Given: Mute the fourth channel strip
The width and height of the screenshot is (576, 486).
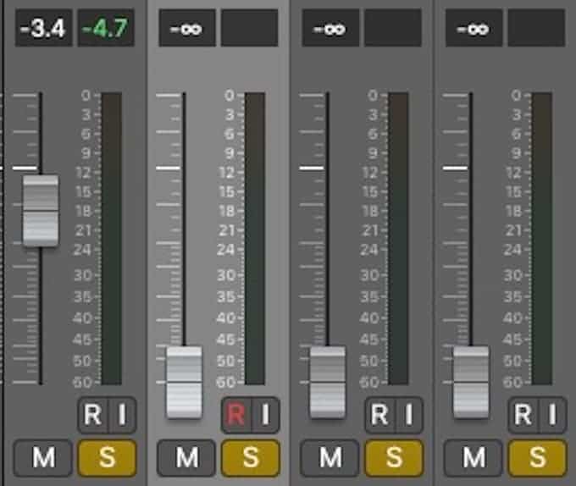Looking at the screenshot, I should [474, 458].
